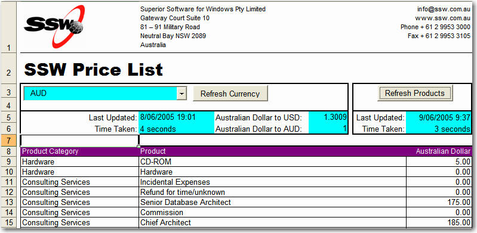This screenshot has width=477, height=233.
Task: Open the AUD currency dropdown arrow
Action: [181, 94]
